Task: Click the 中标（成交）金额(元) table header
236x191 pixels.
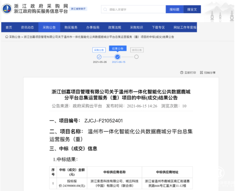Action: point(72,172)
